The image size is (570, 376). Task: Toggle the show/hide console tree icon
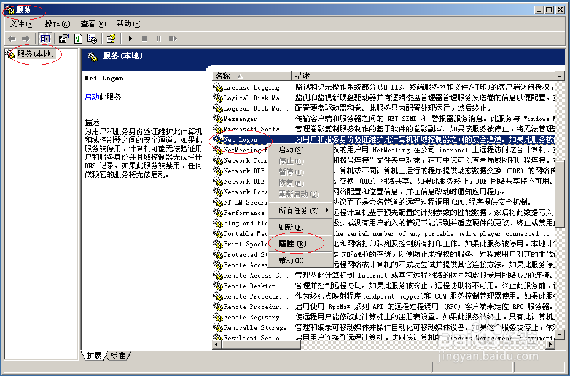(x=45, y=39)
